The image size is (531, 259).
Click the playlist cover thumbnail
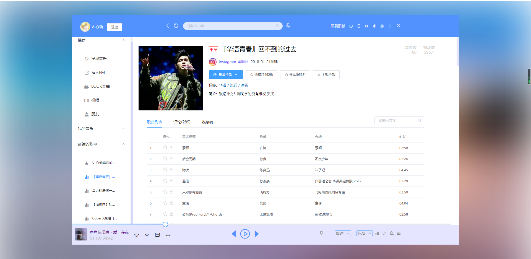coord(171,78)
